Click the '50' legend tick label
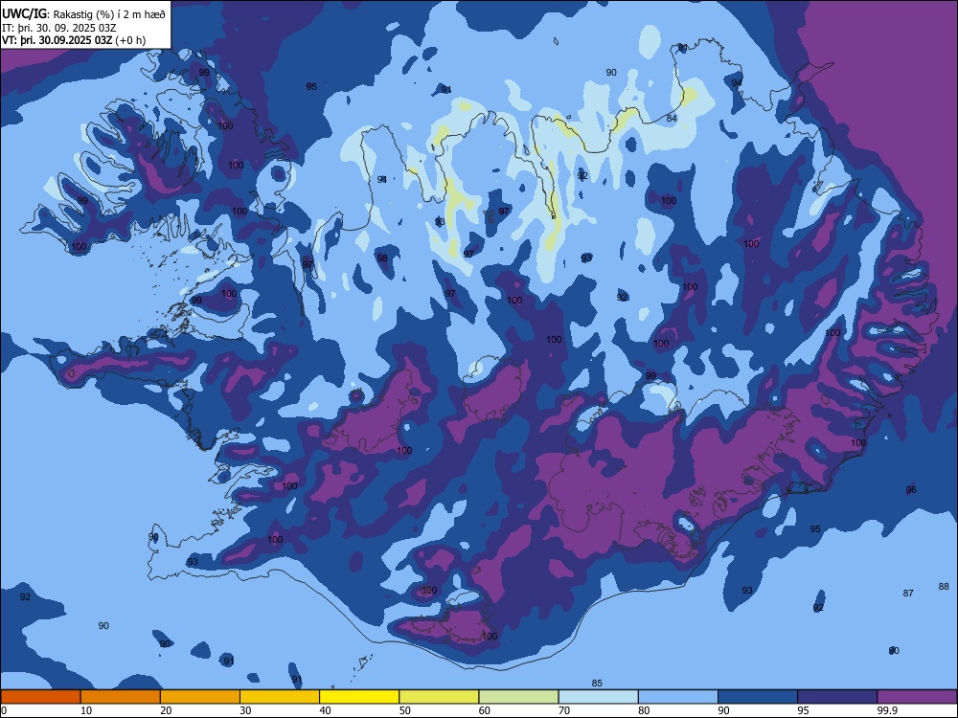The image size is (958, 718). pyautogui.click(x=404, y=710)
